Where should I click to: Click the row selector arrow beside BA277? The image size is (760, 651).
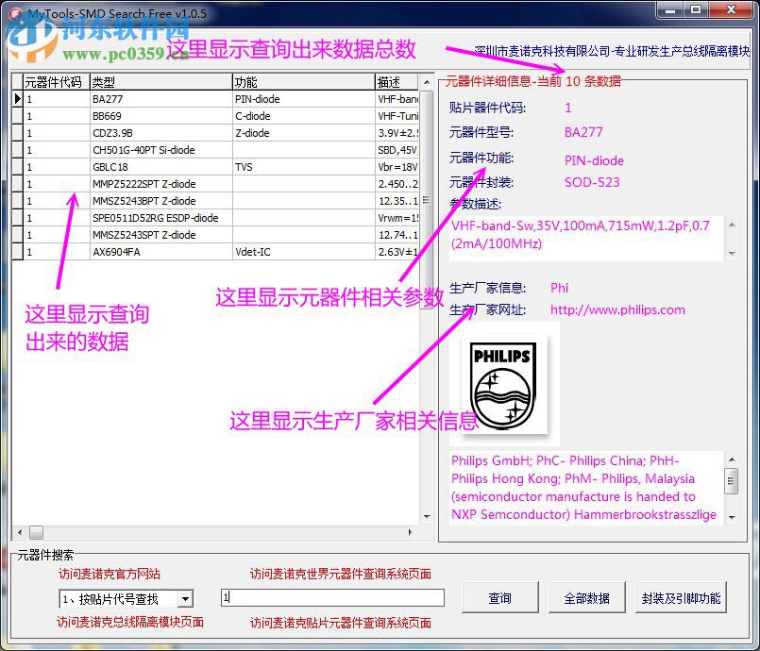coord(17,98)
